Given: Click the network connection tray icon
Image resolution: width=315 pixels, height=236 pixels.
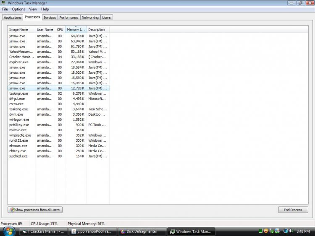Looking at the screenshot, I should click(x=286, y=231).
